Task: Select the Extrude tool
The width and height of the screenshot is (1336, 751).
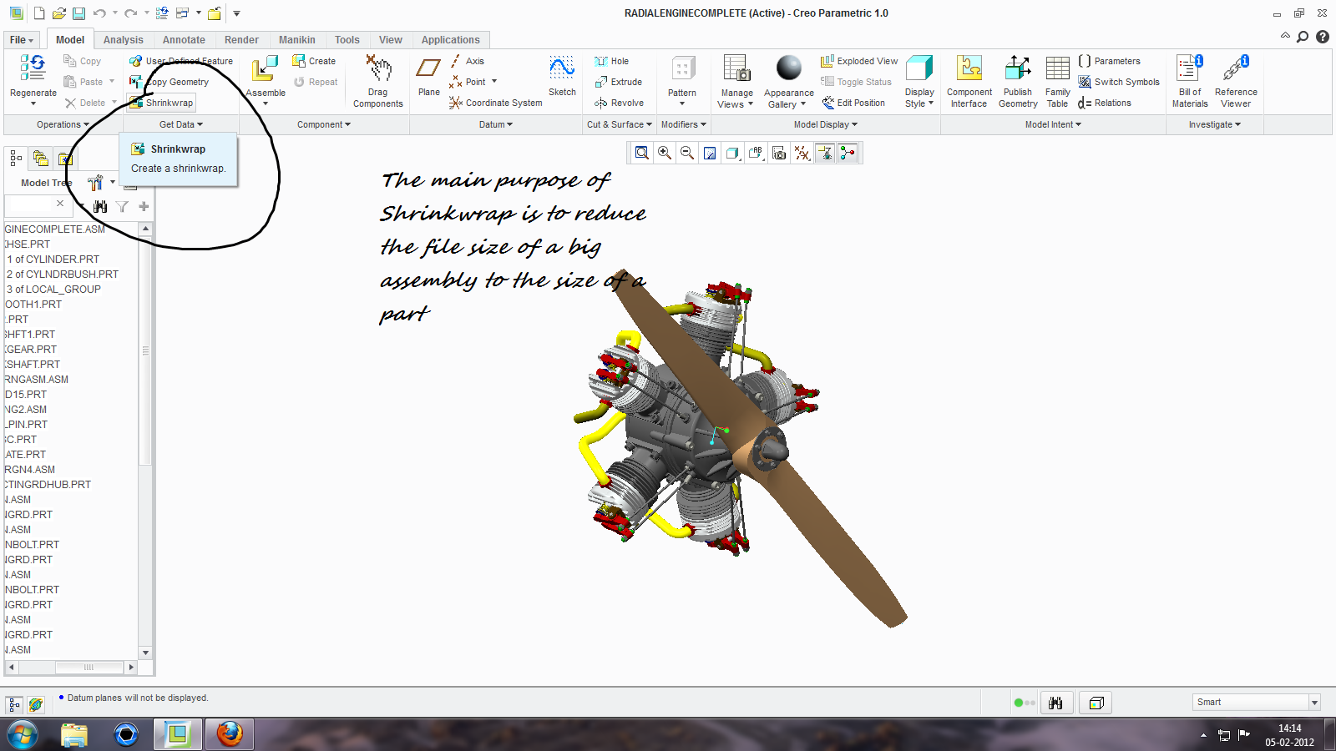Action: pyautogui.click(x=619, y=82)
